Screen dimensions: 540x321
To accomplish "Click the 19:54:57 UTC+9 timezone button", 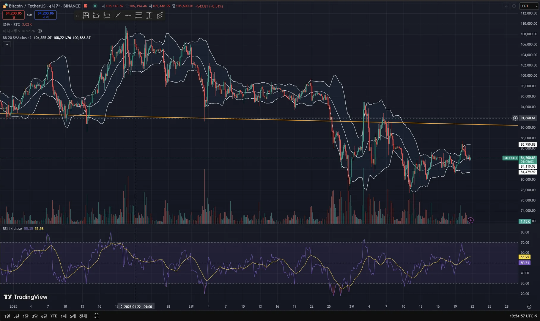I will (523, 316).
